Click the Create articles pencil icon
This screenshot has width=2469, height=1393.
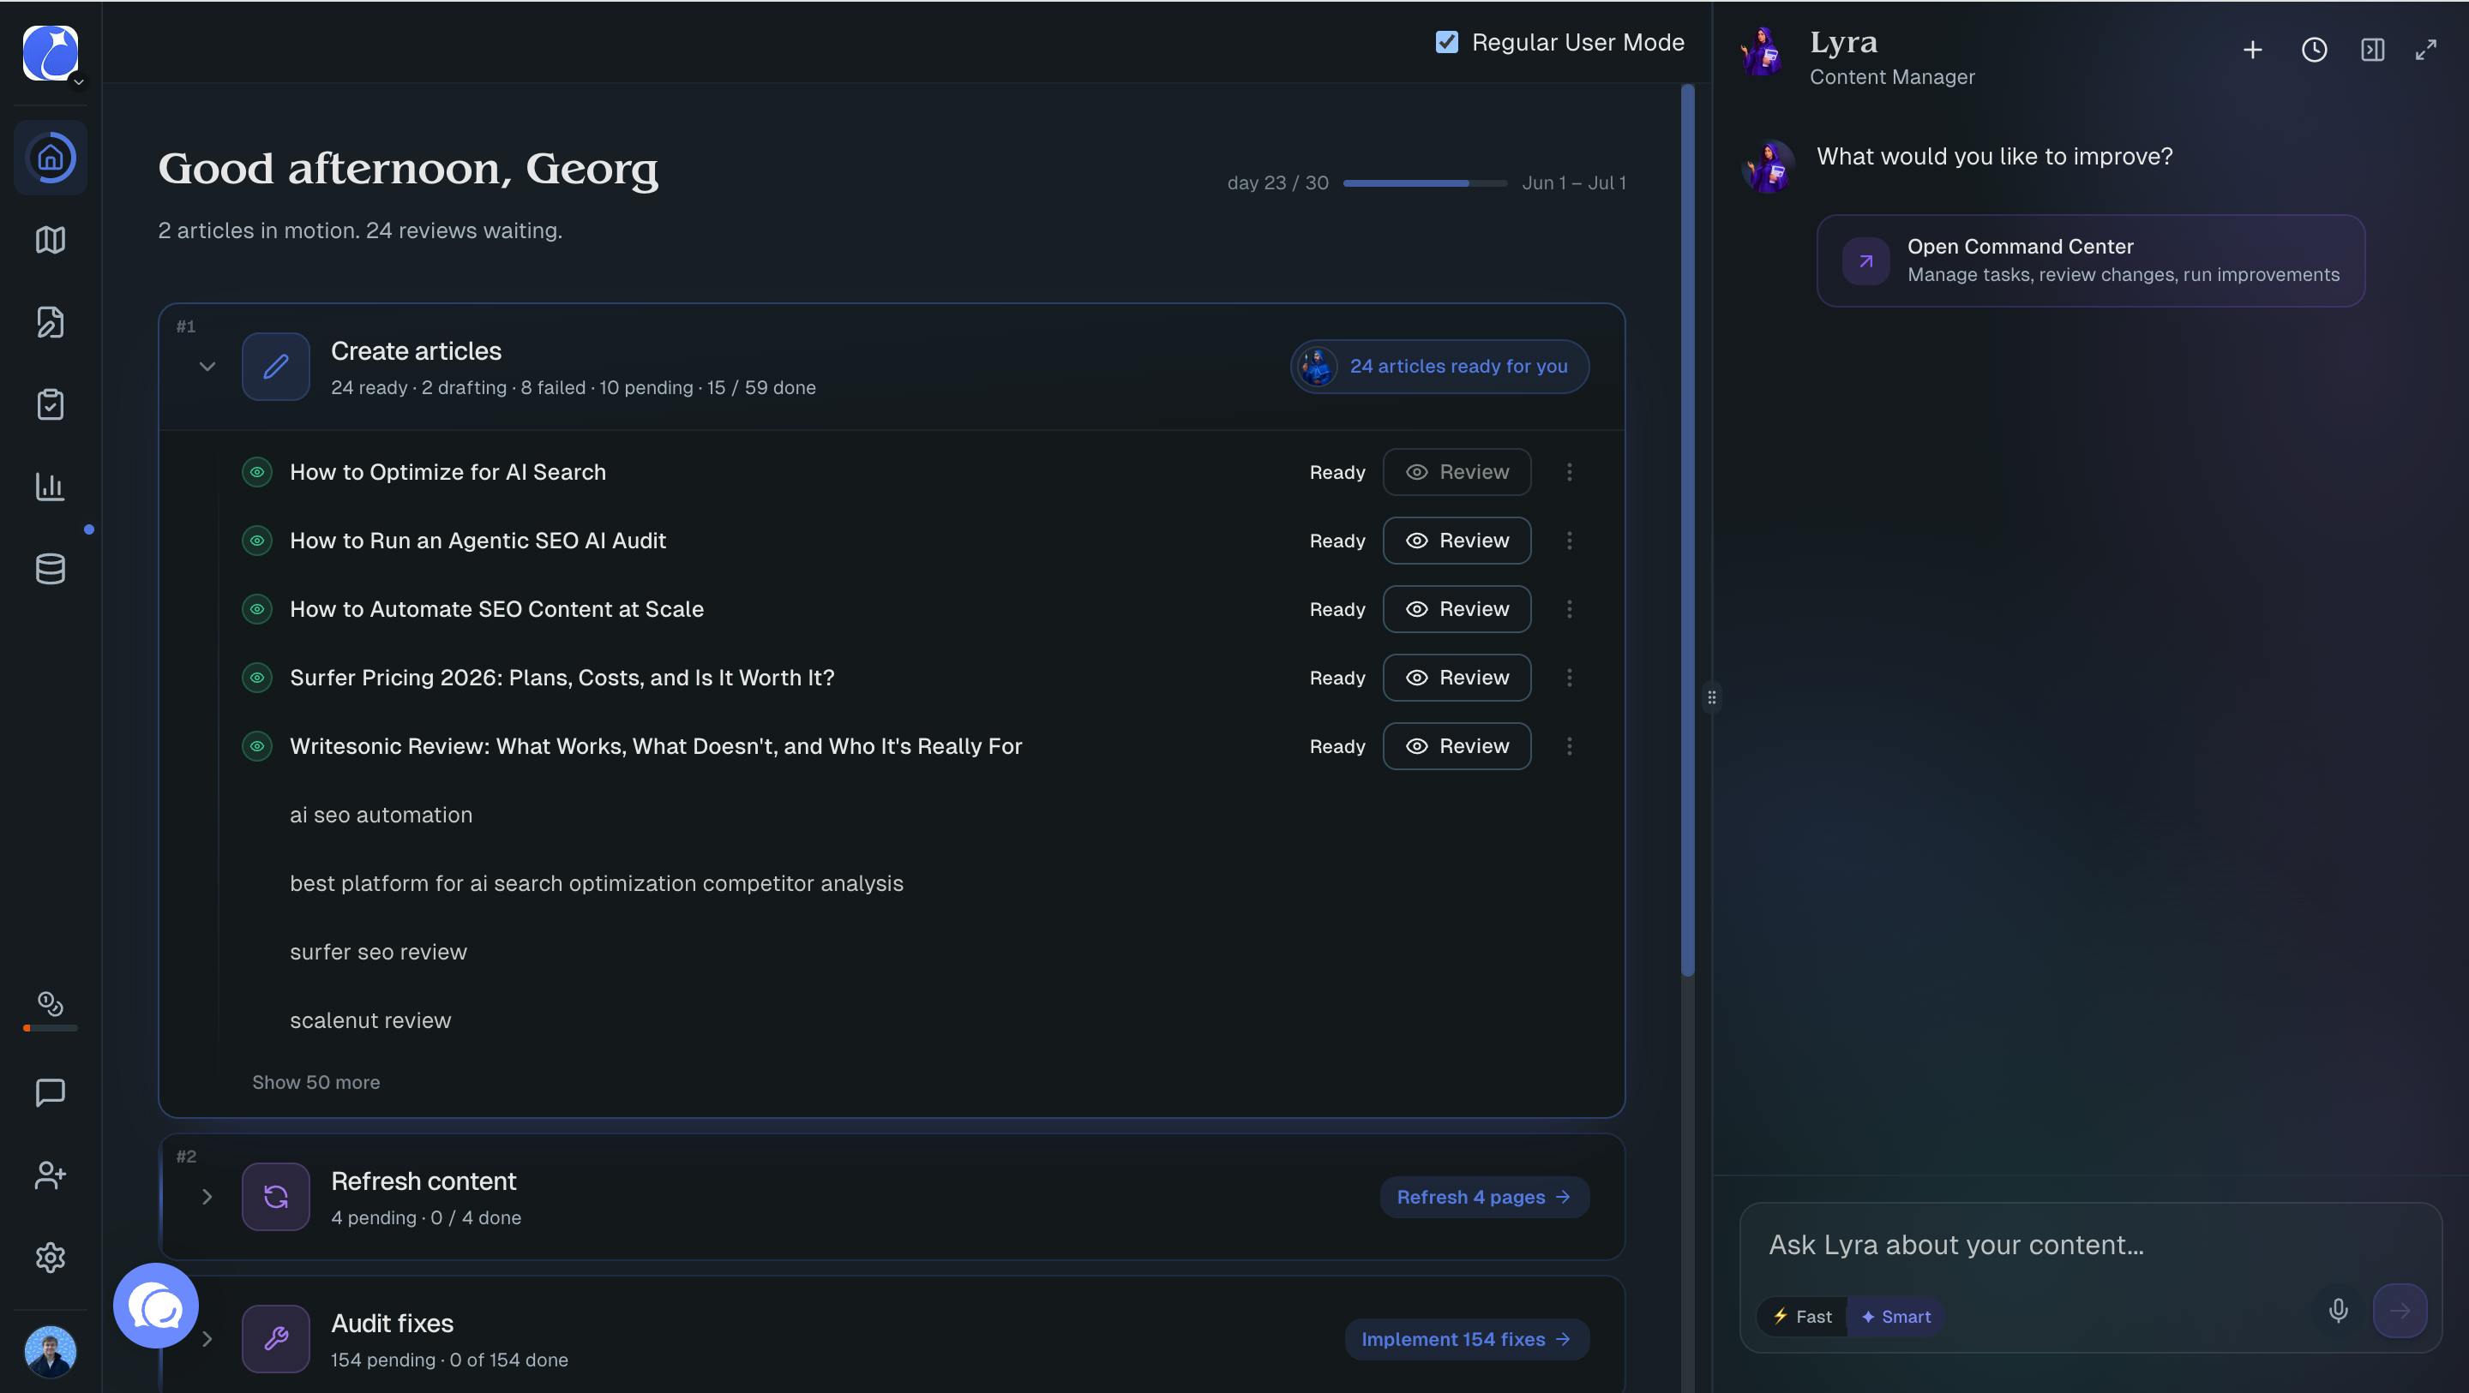(276, 367)
